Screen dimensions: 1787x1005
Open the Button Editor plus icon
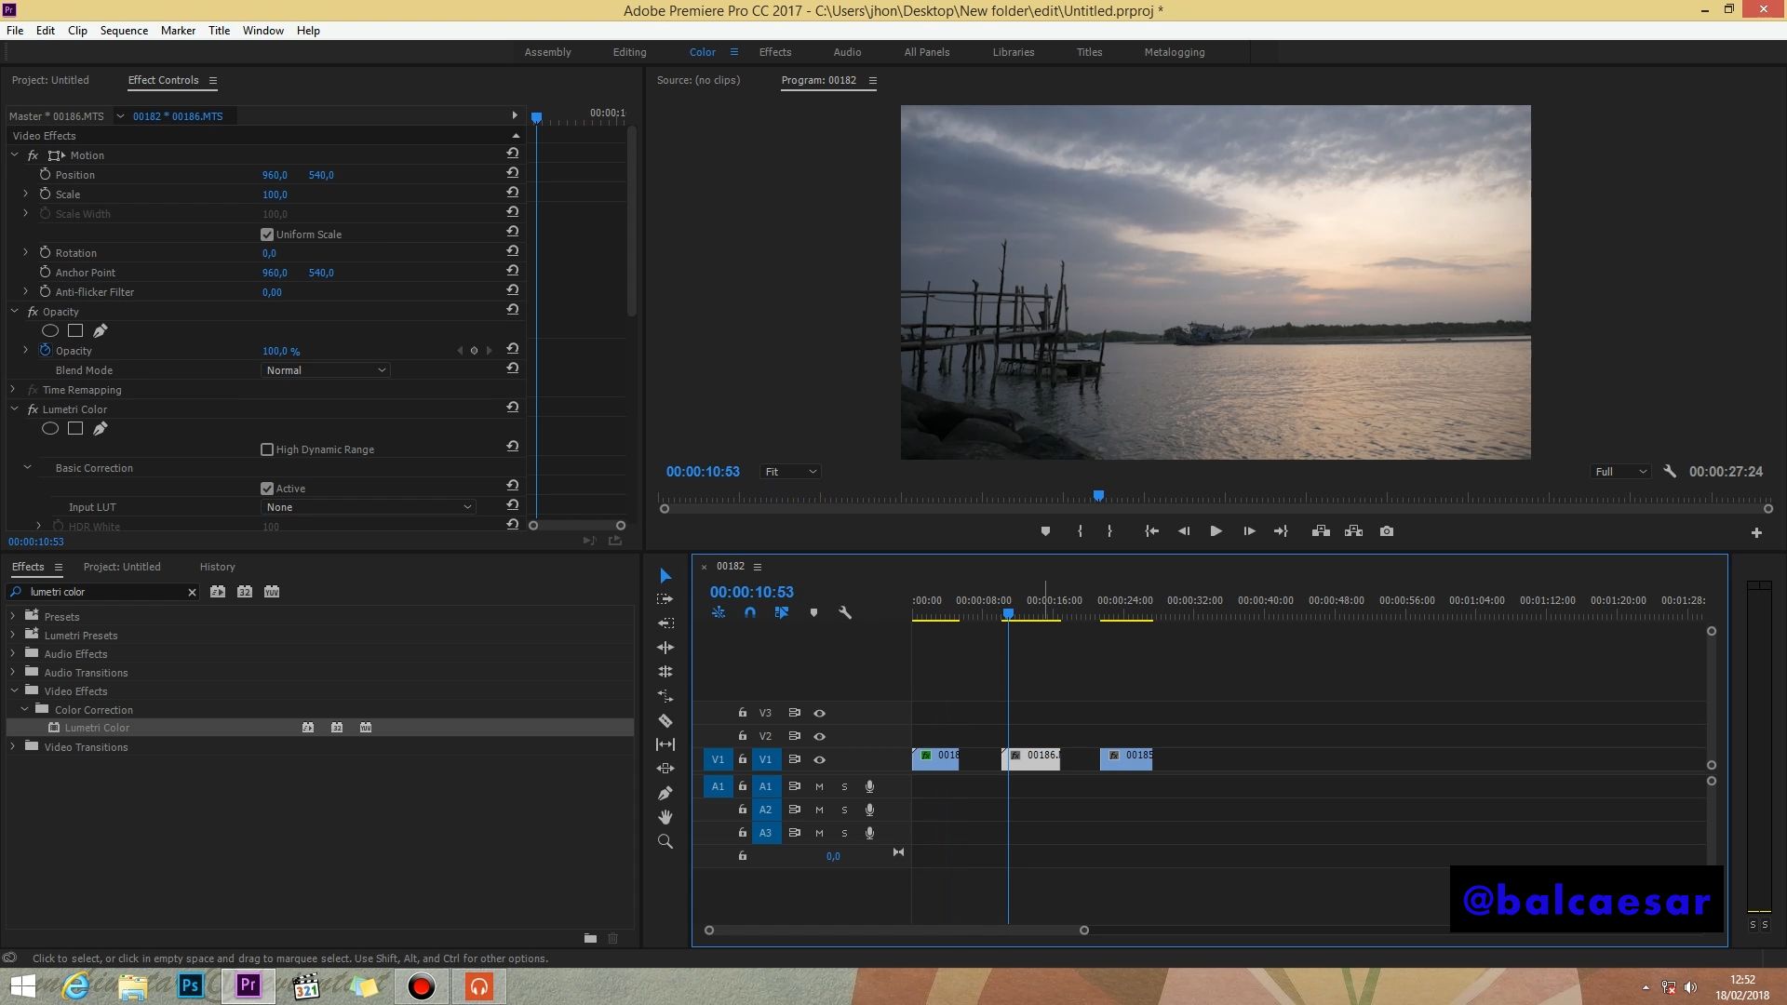pos(1756,532)
